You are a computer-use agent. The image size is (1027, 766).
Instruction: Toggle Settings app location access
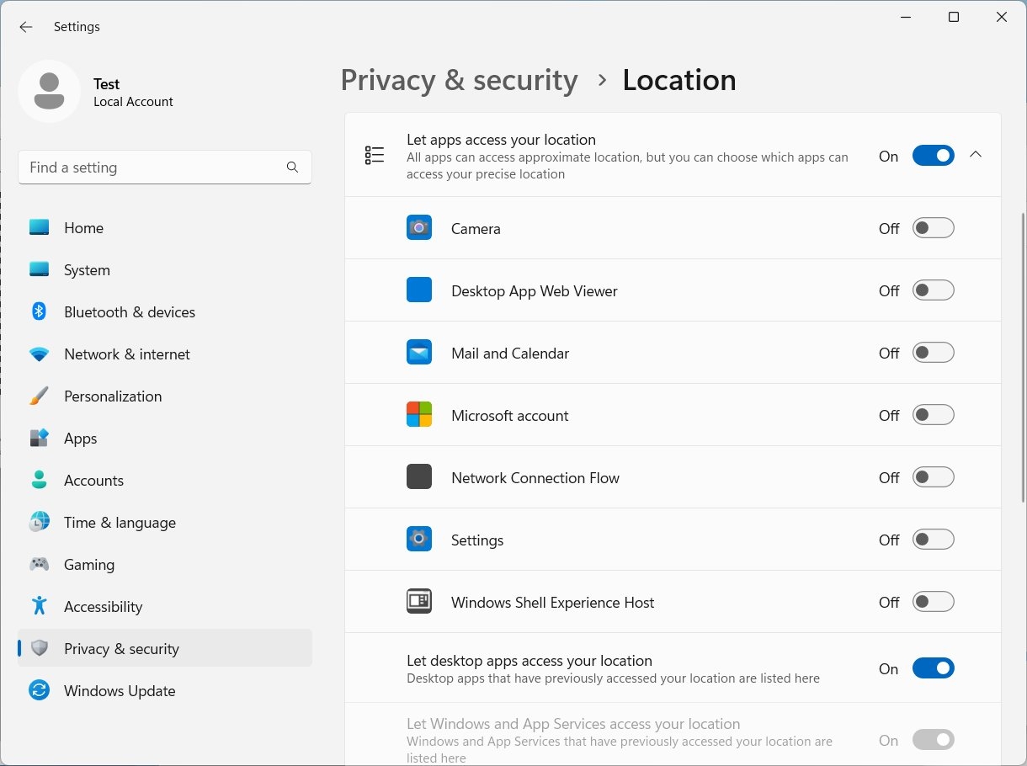pyautogui.click(x=934, y=540)
